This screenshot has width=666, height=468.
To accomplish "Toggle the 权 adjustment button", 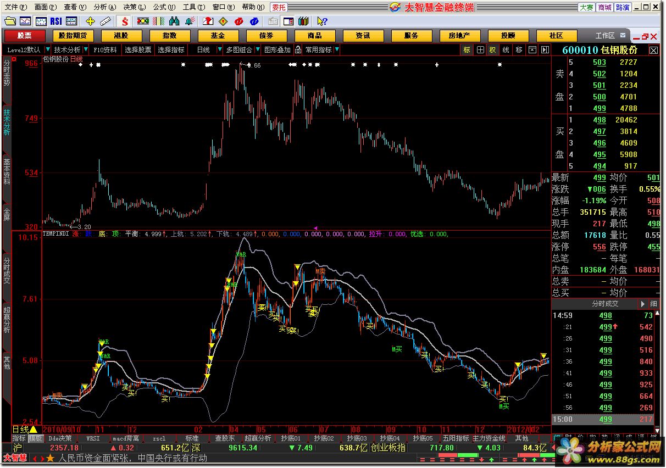I will pyautogui.click(x=493, y=49).
